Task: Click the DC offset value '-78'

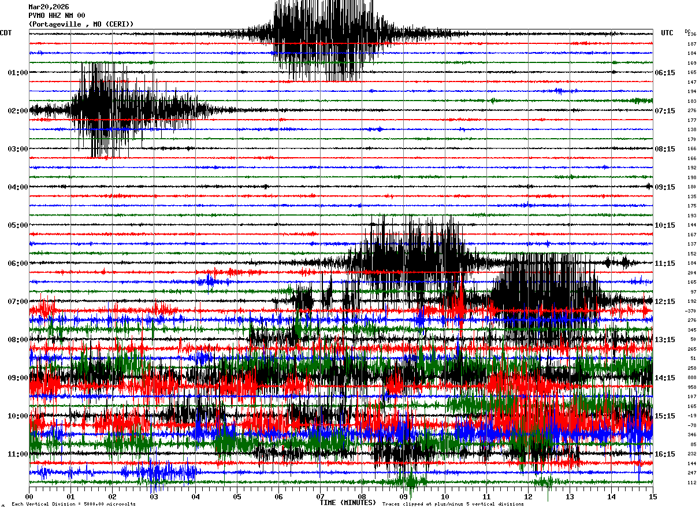Action: pyautogui.click(x=692, y=425)
